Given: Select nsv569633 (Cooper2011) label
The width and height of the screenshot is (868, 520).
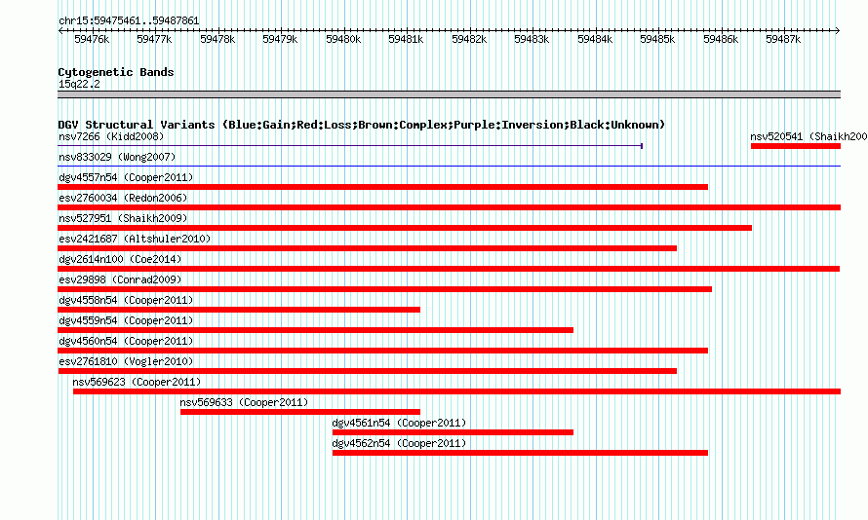Looking at the screenshot, I should coord(244,402).
